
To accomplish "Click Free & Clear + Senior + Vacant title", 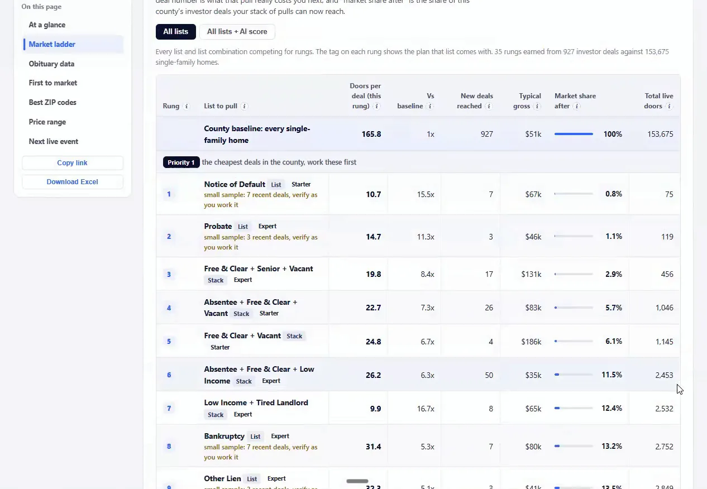I will [x=259, y=269].
